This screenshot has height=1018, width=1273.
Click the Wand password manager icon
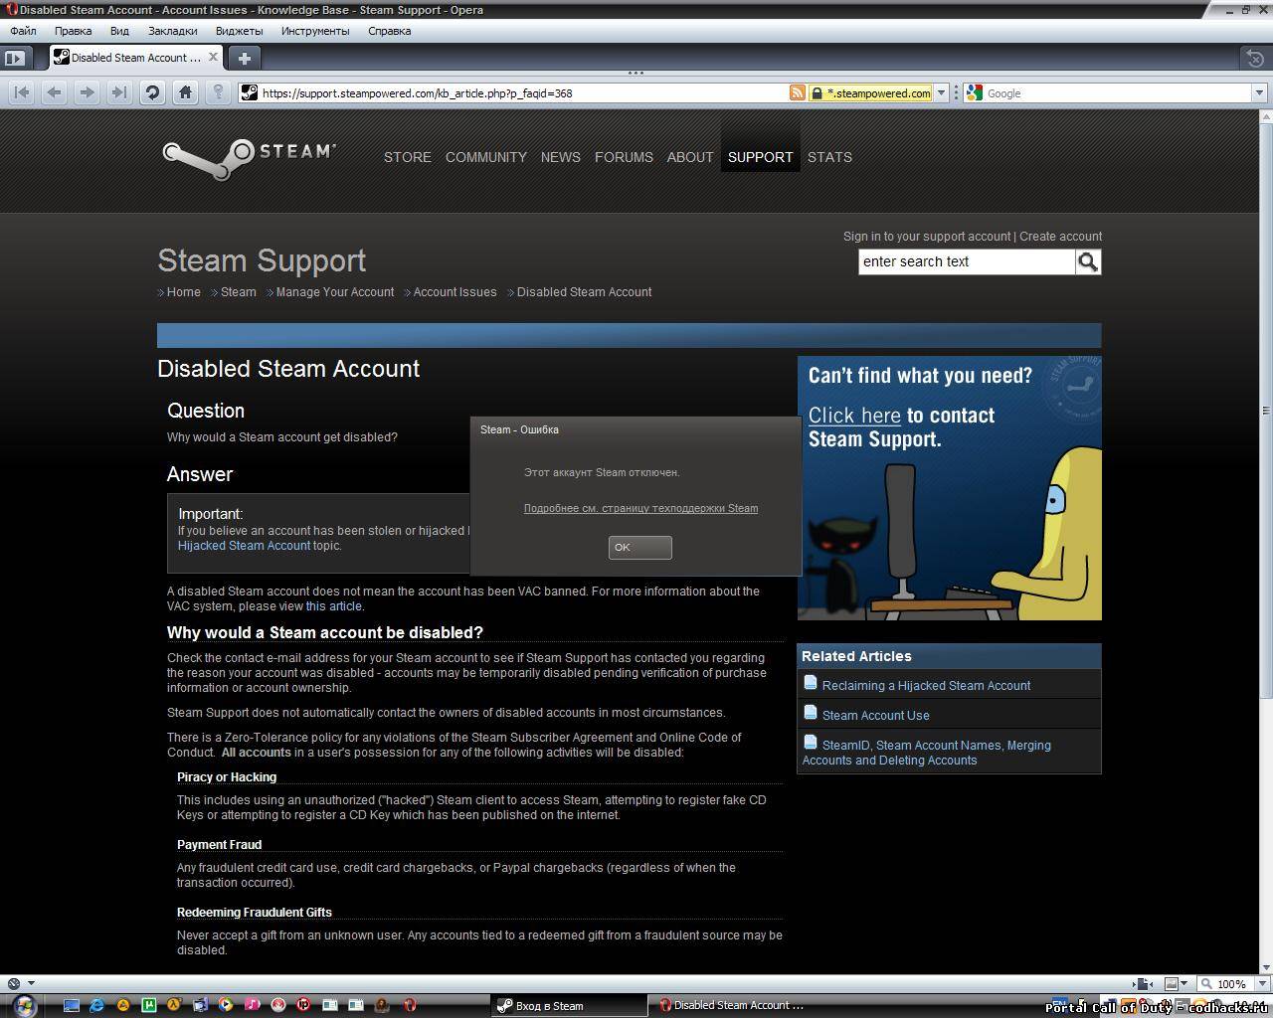point(218,92)
